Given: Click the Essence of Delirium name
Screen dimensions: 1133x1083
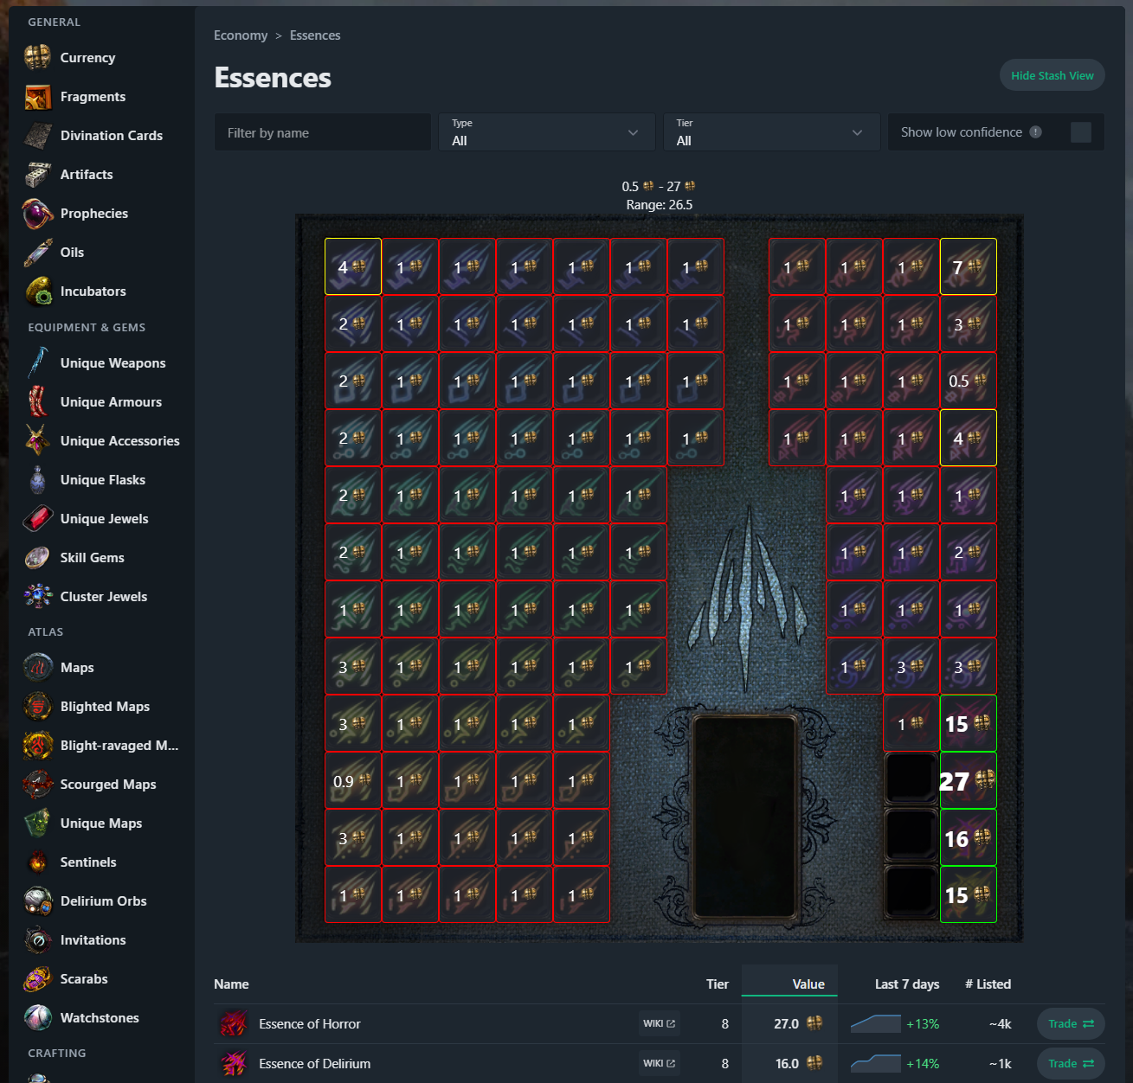Looking at the screenshot, I should (314, 1063).
